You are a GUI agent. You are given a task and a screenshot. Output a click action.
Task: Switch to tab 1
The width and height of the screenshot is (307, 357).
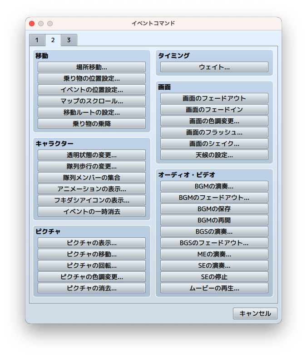click(37, 40)
